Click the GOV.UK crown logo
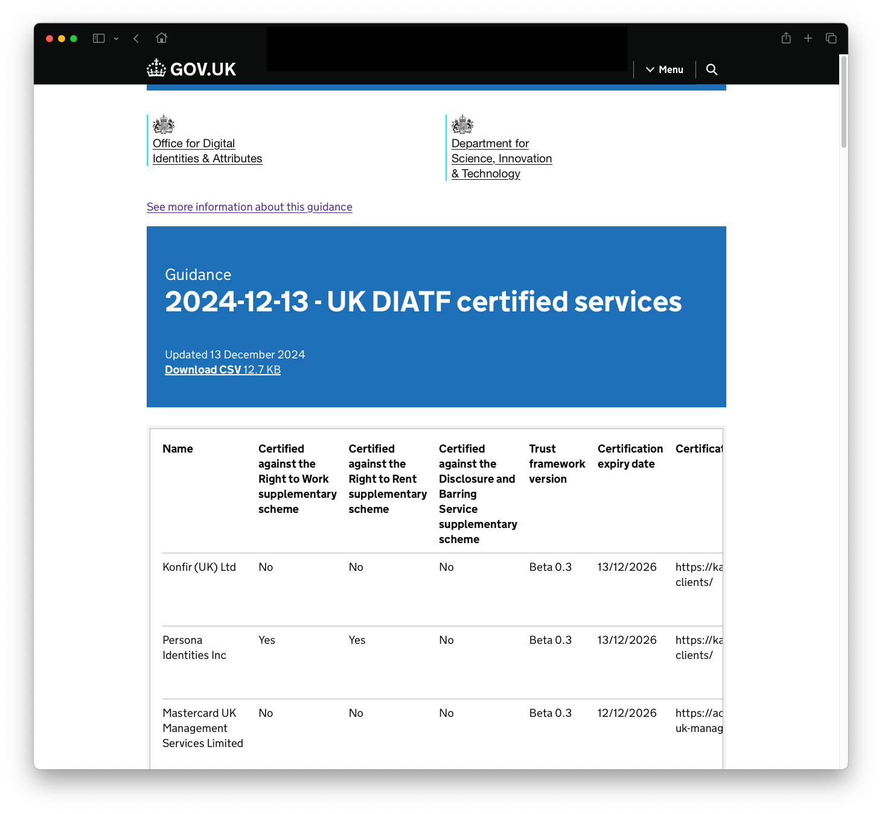 pyautogui.click(x=156, y=68)
